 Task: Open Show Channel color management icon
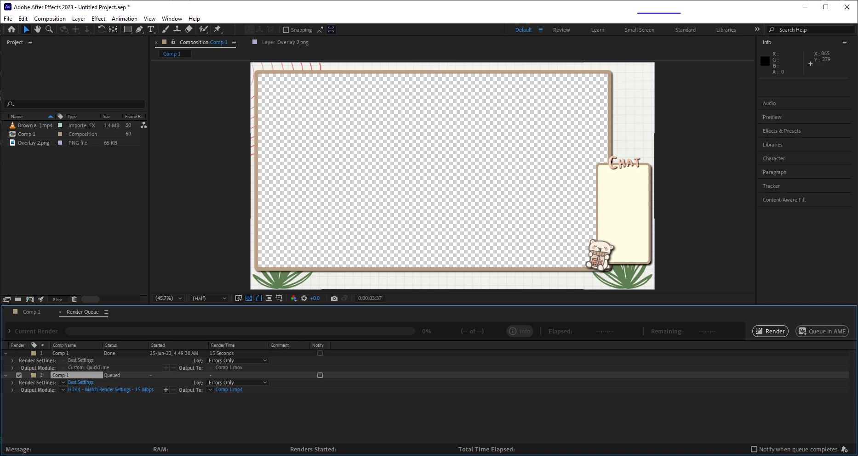tap(294, 298)
